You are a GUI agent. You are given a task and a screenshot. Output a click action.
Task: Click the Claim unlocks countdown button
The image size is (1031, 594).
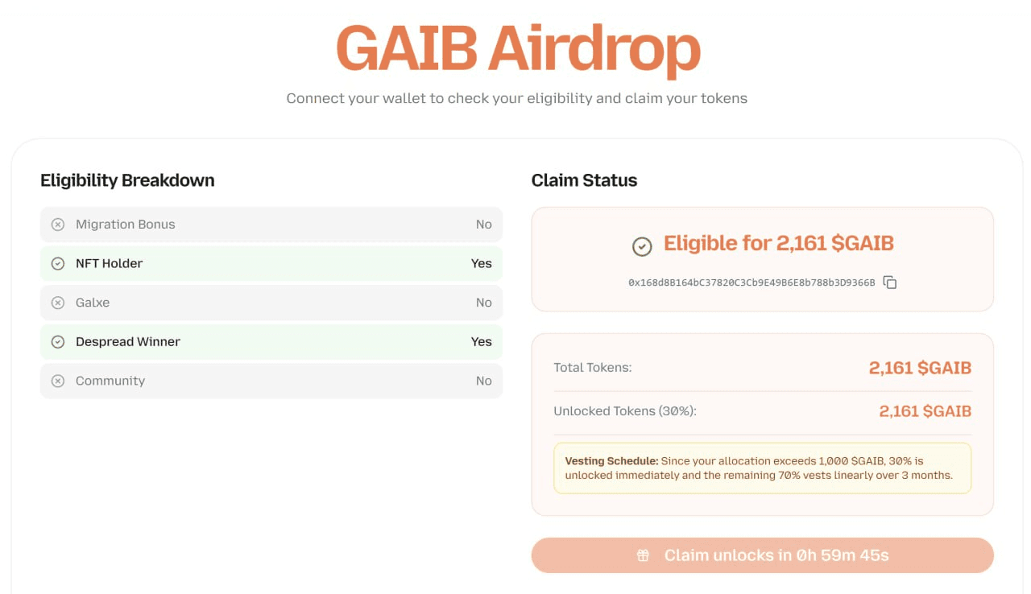(762, 555)
